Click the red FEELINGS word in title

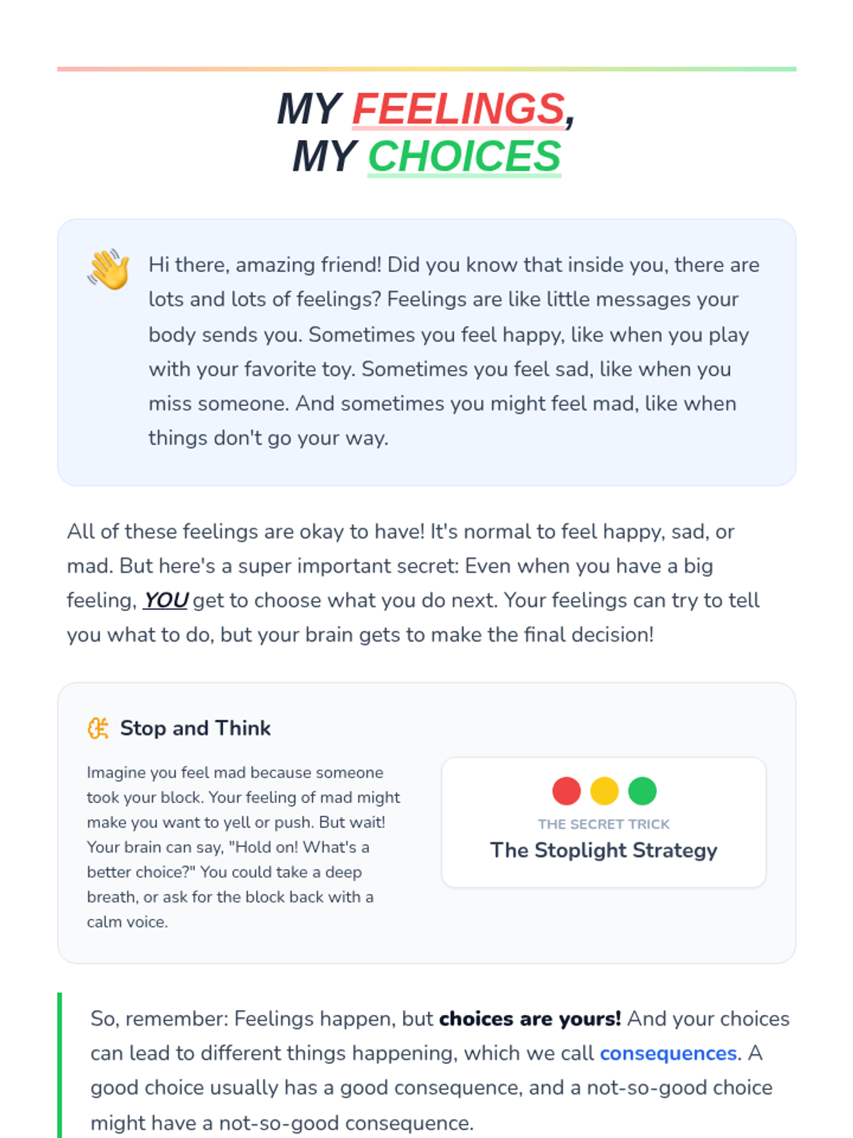(458, 109)
